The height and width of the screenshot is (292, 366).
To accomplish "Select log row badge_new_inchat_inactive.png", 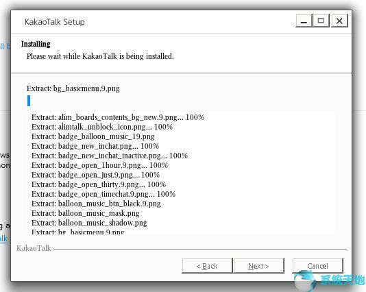I will coord(110,156).
